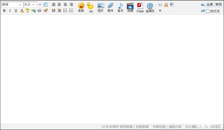Toggle italic text style
Screen dimensions: 224x130
[10, 11]
